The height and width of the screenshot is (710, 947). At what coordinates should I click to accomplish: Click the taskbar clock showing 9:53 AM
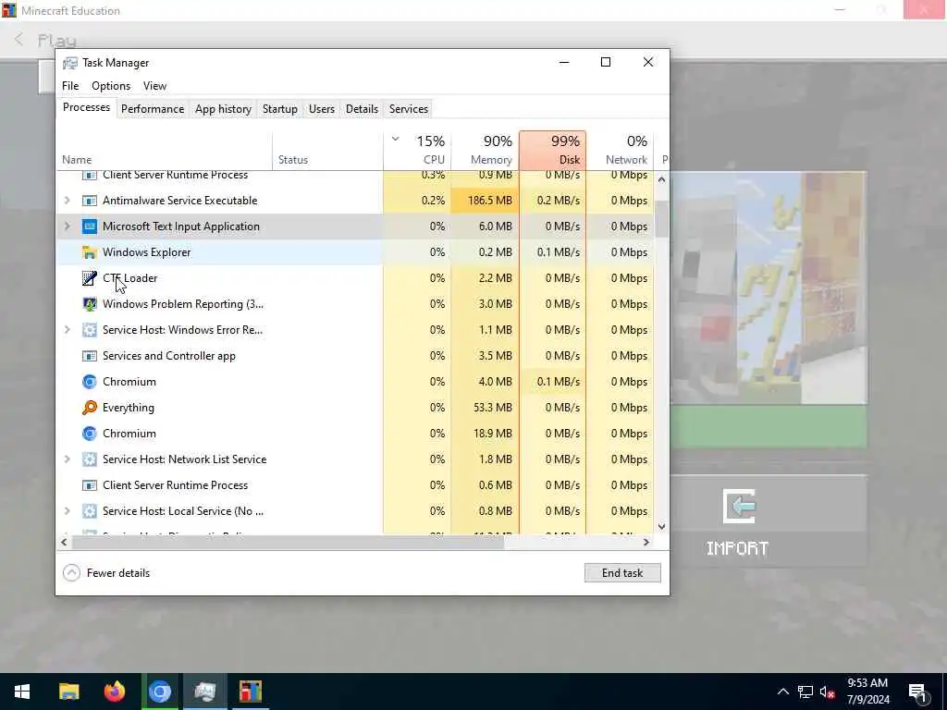coord(867,692)
